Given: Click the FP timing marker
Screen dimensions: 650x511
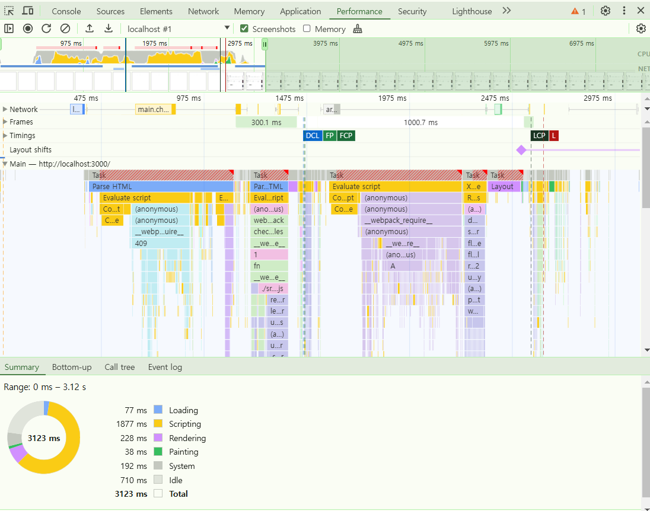Looking at the screenshot, I should click(330, 136).
